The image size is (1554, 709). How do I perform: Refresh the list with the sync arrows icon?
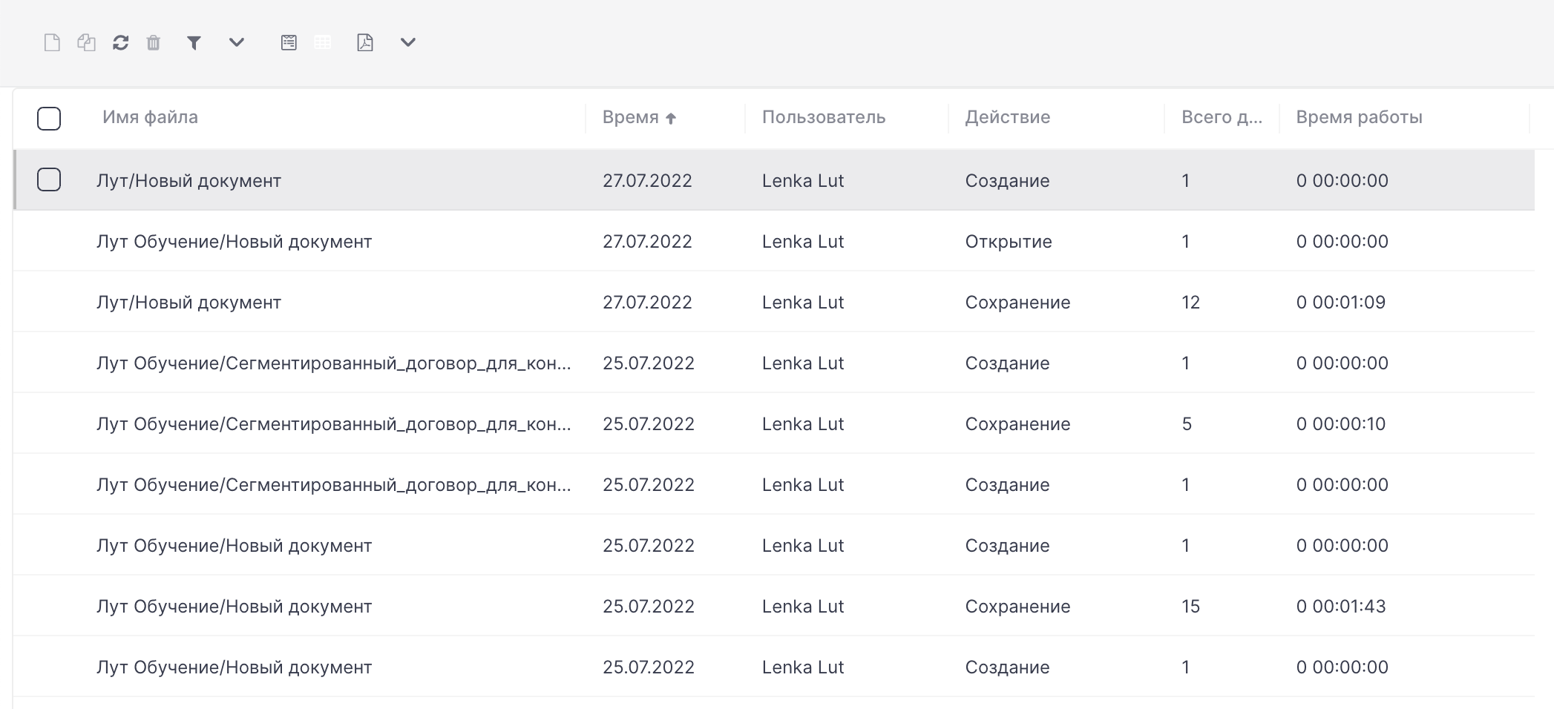click(121, 43)
